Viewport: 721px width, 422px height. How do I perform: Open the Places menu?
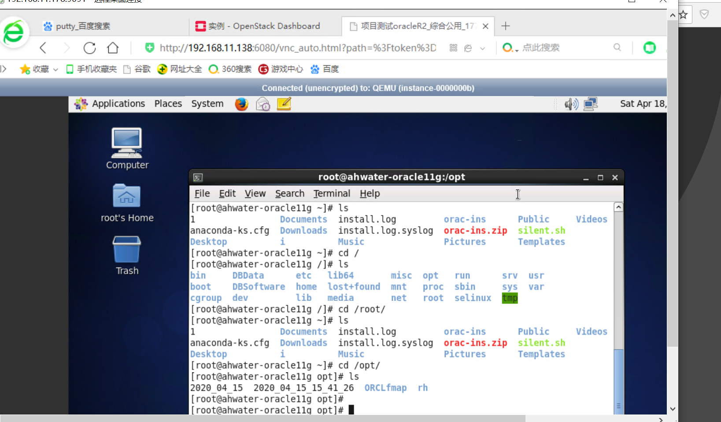point(168,104)
